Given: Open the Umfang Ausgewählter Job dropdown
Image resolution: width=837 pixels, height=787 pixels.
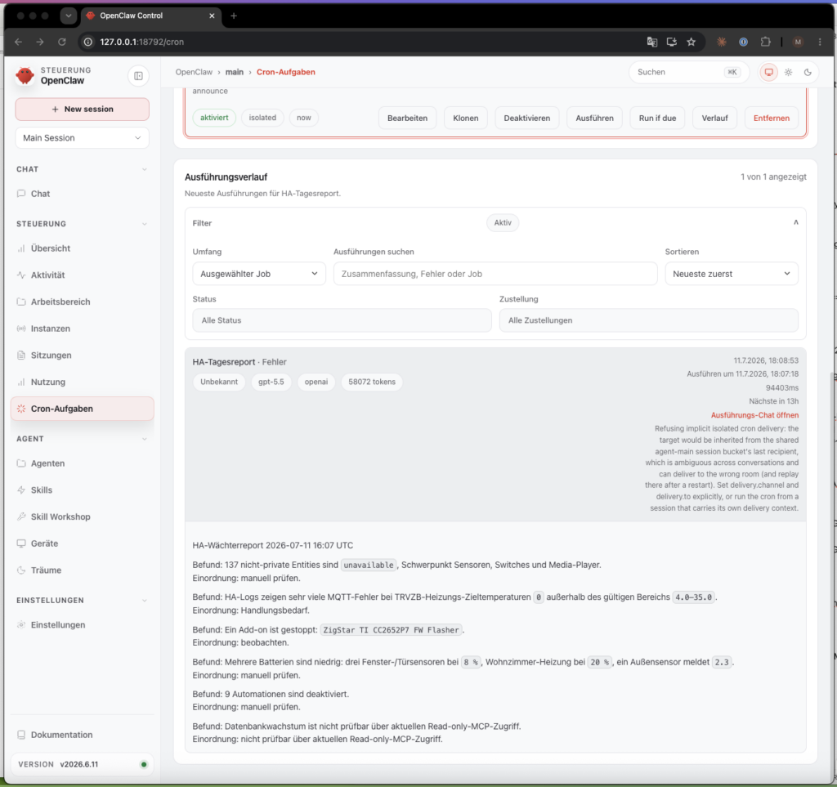Looking at the screenshot, I should pyautogui.click(x=259, y=274).
